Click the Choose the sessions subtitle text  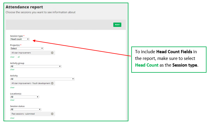tap(40, 12)
